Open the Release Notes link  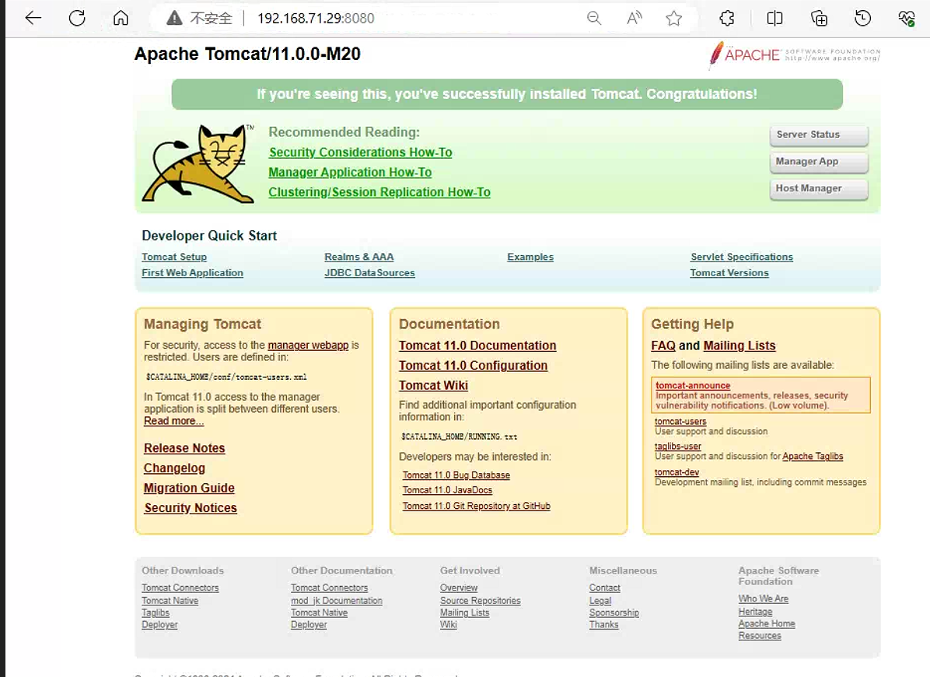(x=184, y=448)
